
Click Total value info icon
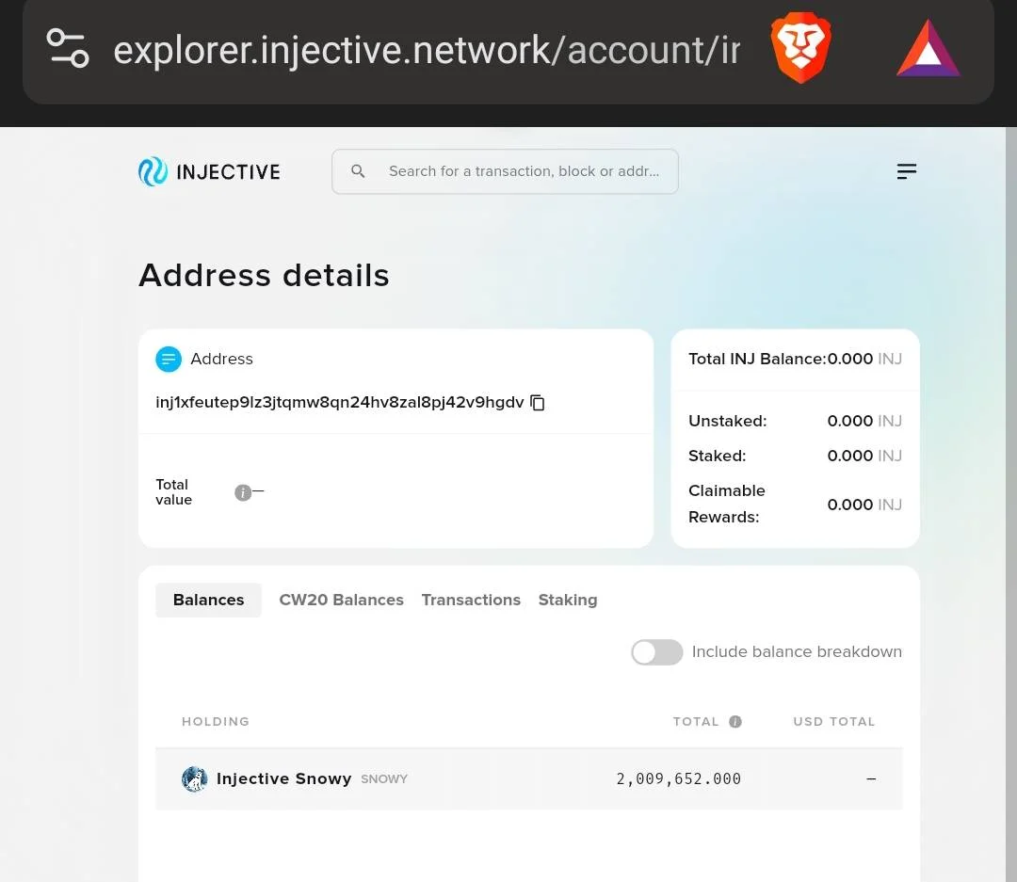tap(243, 493)
